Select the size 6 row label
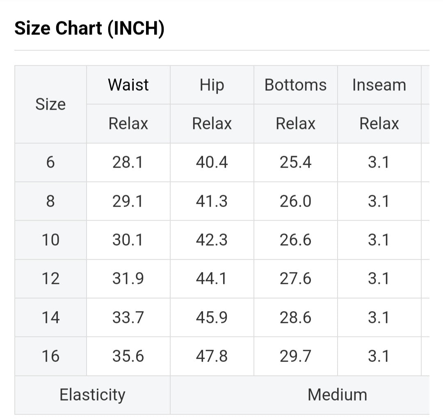This screenshot has width=443, height=419. click(50, 163)
